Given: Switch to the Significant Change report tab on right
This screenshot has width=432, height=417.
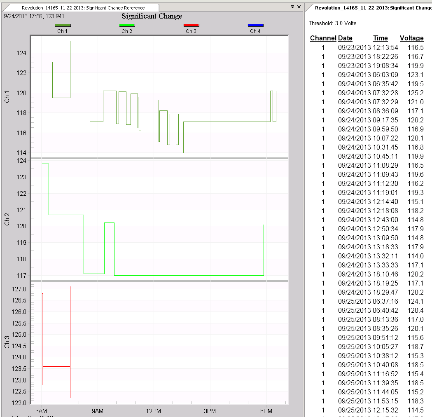Looking at the screenshot, I should tap(371, 8).
